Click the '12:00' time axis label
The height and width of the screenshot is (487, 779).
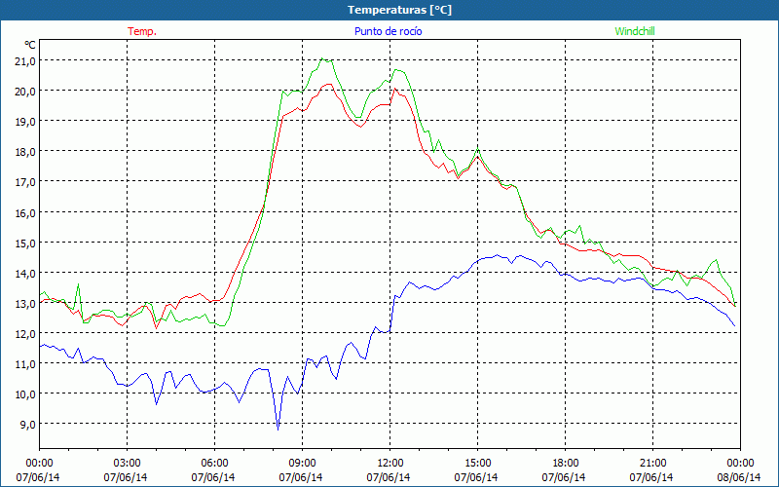coord(390,464)
